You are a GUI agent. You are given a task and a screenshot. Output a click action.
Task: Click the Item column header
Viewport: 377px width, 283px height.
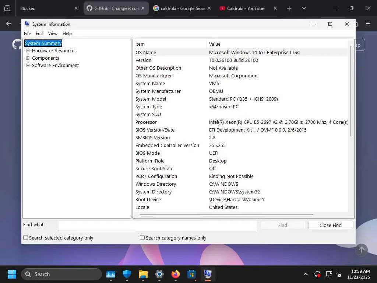(x=170, y=44)
